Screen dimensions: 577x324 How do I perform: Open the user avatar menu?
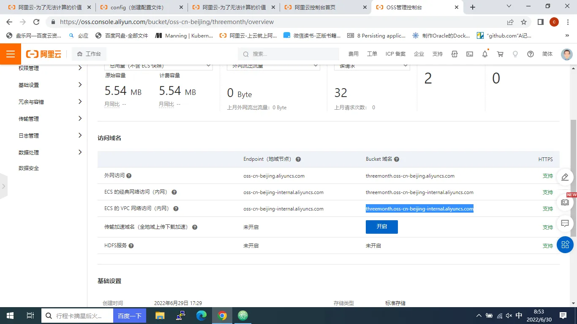tap(567, 54)
